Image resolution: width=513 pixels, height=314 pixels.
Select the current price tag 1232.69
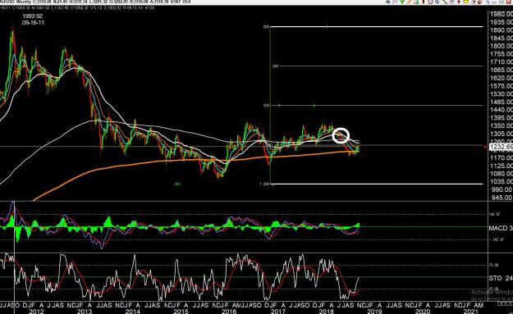[501, 147]
